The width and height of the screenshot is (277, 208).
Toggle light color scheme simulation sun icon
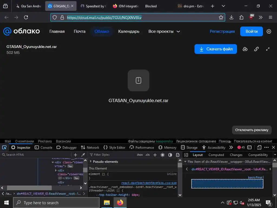pyautogui.click(x=163, y=155)
